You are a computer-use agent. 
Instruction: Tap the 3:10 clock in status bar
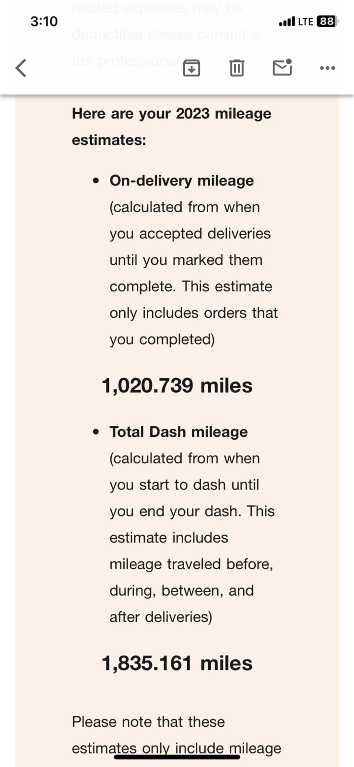(x=44, y=22)
